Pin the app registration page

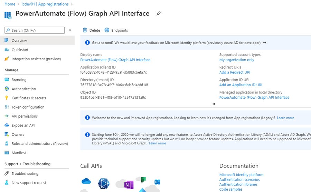pyautogui.click(x=159, y=14)
